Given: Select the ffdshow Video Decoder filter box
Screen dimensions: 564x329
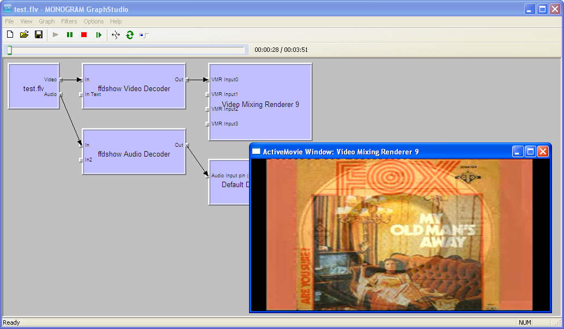Looking at the screenshot, I should coord(134,86).
